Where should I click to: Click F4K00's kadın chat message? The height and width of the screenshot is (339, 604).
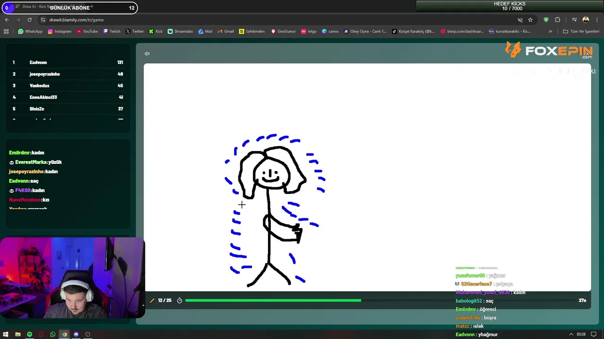click(x=27, y=190)
